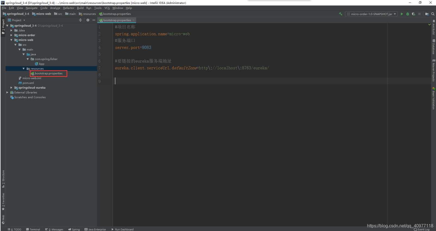This screenshot has height=231, width=436.
Task: Open the Maven Projects tool window
Action: pyautogui.click(x=434, y=70)
